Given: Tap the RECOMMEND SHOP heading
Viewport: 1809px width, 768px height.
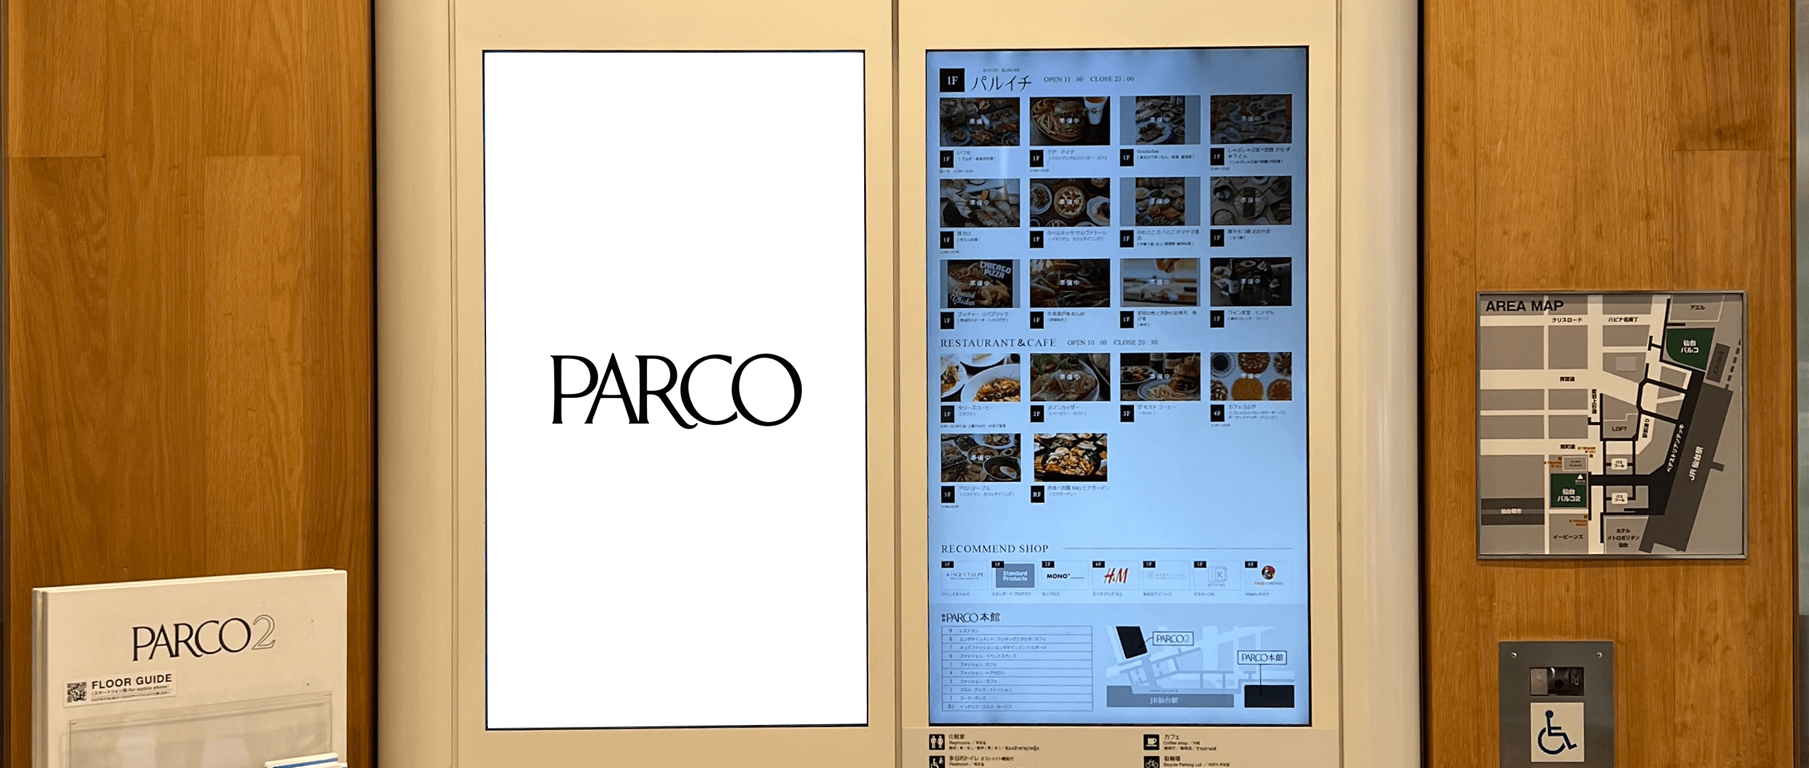Looking at the screenshot, I should coord(995,548).
